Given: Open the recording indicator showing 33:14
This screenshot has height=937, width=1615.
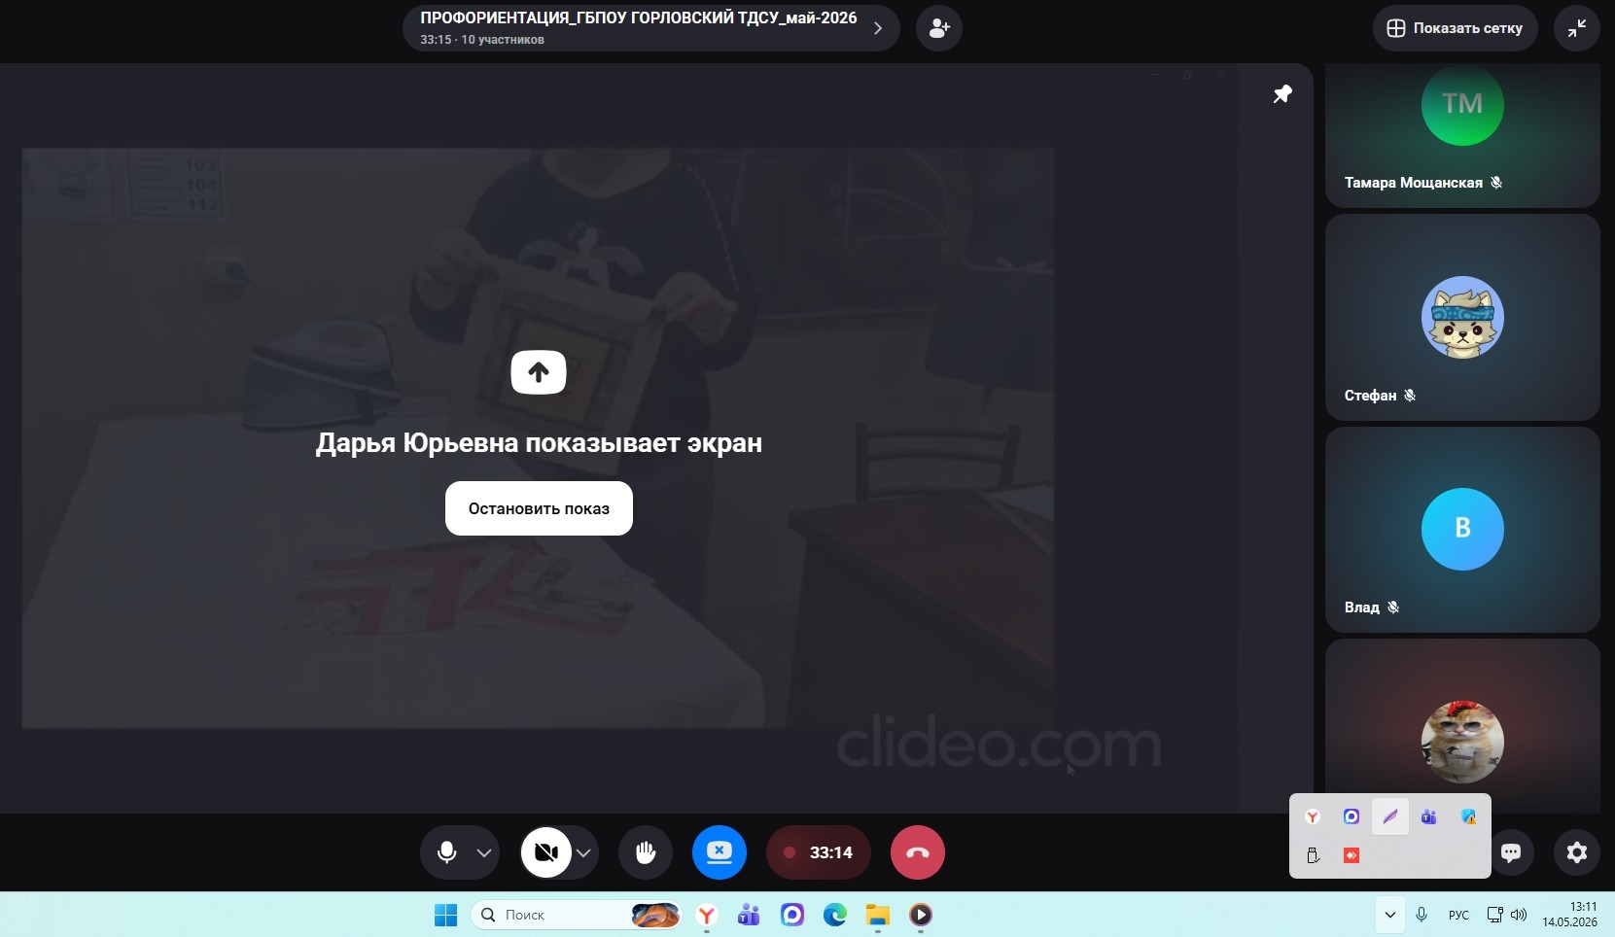Looking at the screenshot, I should 819,852.
